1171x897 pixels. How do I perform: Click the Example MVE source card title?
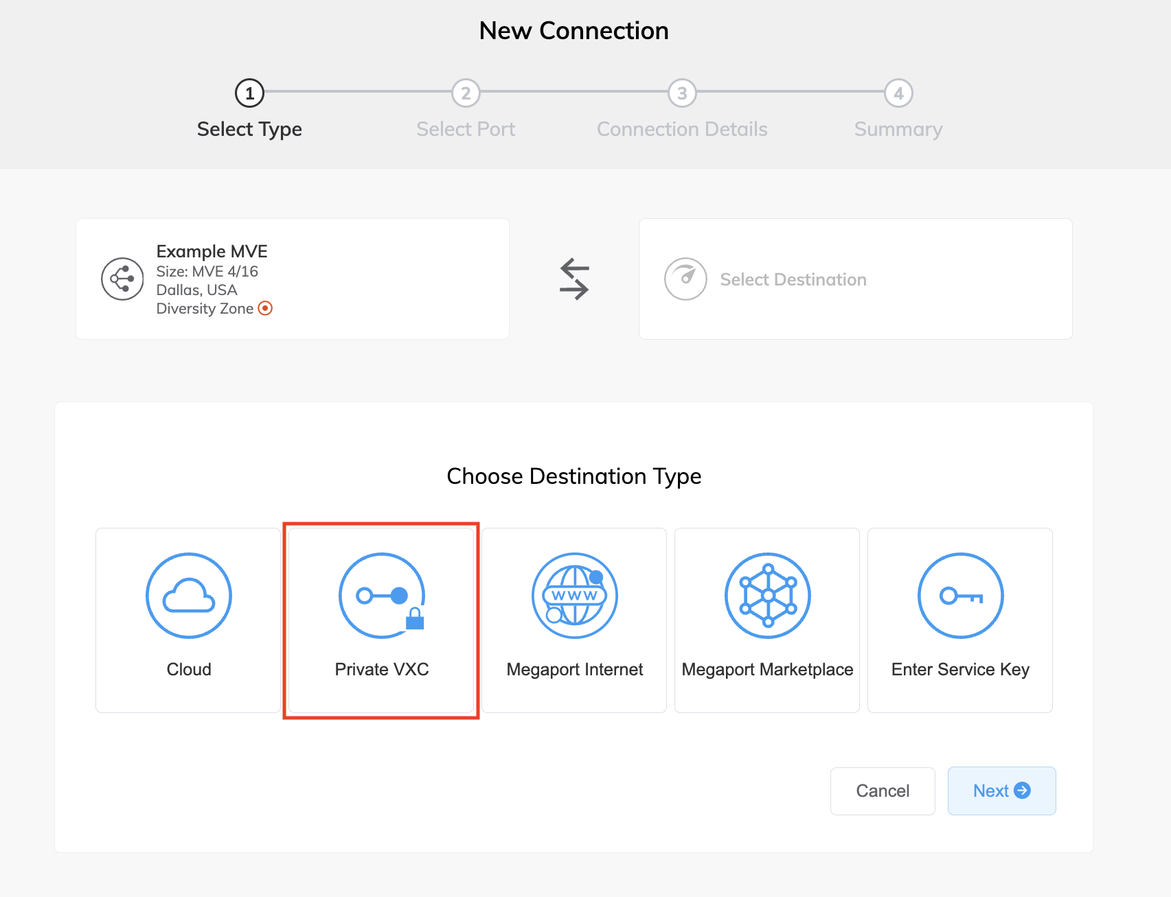click(212, 251)
